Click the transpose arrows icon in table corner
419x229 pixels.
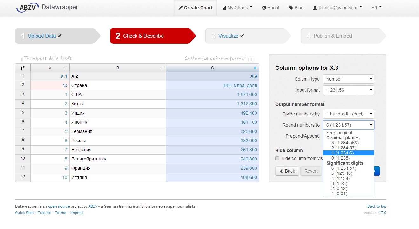(x=23, y=68)
